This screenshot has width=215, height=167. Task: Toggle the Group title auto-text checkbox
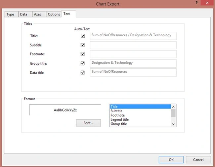pos(83,63)
